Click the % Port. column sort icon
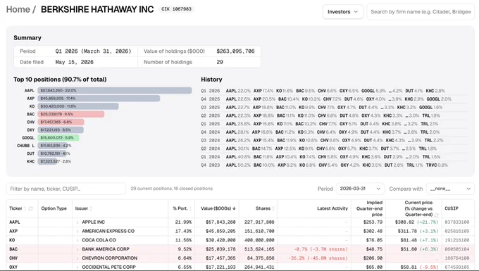The image size is (479, 271). tap(190, 208)
